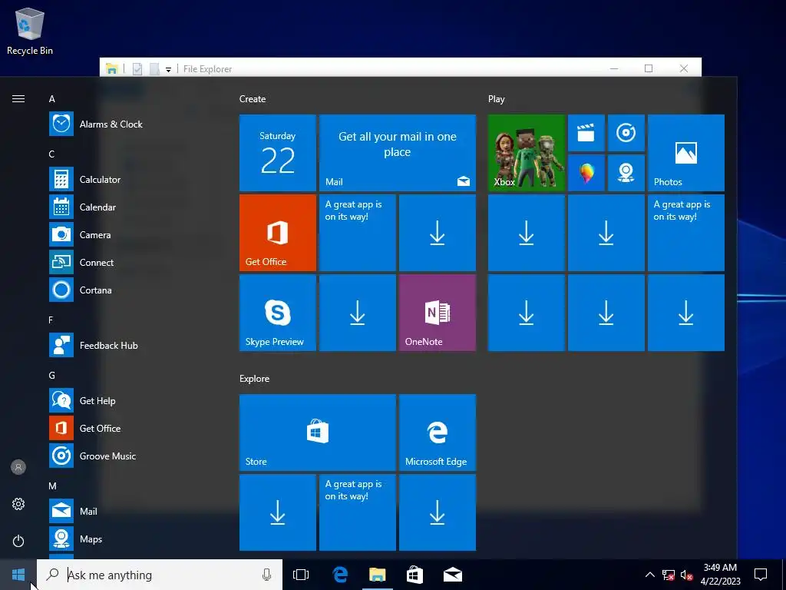Open the Groove Music small tile
This screenshot has width=786, height=590.
click(626, 133)
